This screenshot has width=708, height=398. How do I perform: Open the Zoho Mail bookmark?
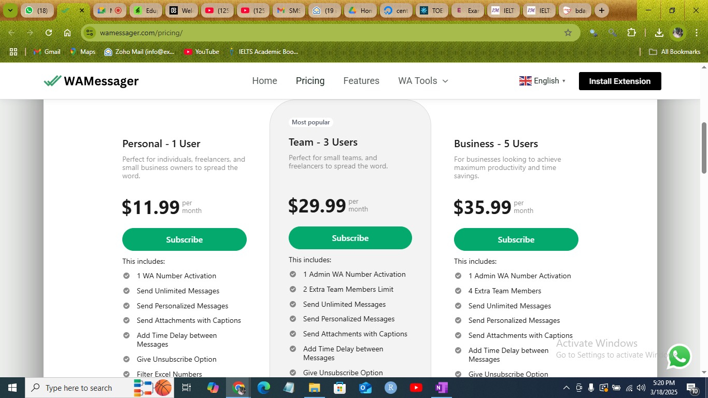pos(139,52)
